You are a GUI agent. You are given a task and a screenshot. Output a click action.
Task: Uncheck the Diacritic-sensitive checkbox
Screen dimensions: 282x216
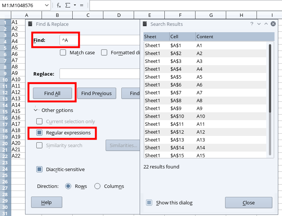(x=39, y=169)
